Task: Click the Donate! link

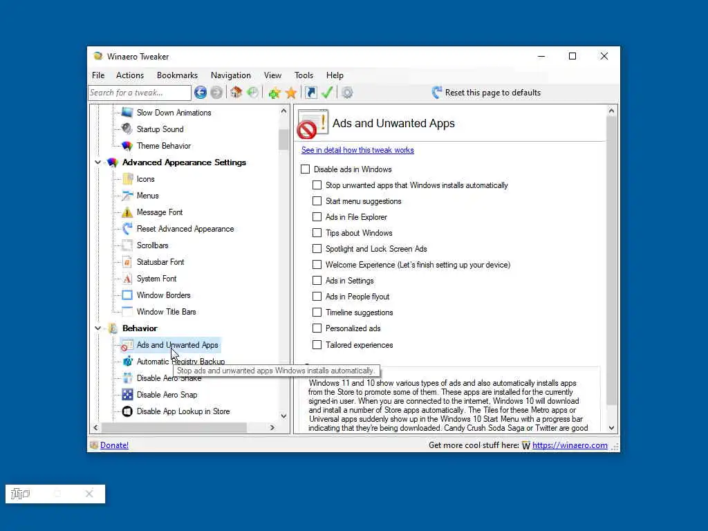Action: tap(114, 445)
